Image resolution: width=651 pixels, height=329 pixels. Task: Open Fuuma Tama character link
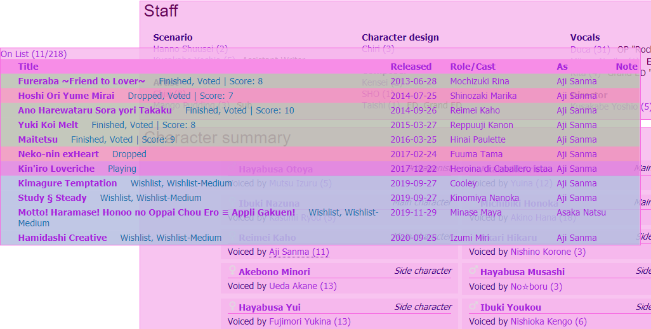[x=477, y=154]
